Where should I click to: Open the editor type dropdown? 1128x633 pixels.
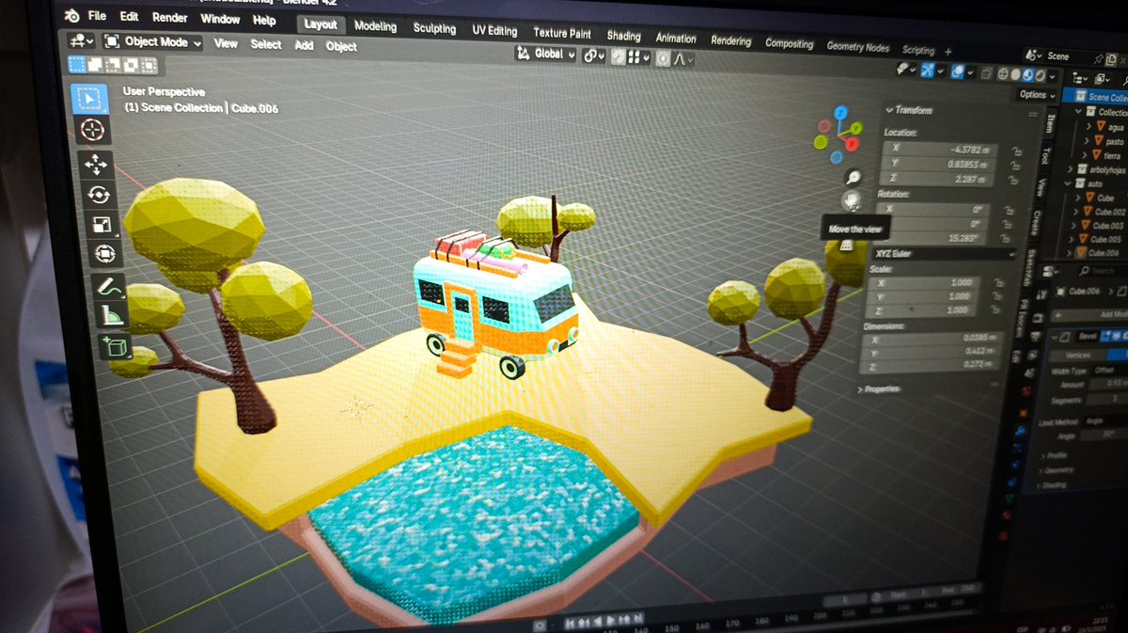(x=82, y=40)
